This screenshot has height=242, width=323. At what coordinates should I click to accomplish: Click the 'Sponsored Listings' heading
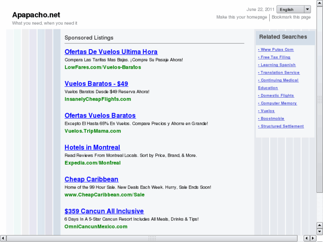click(x=89, y=38)
